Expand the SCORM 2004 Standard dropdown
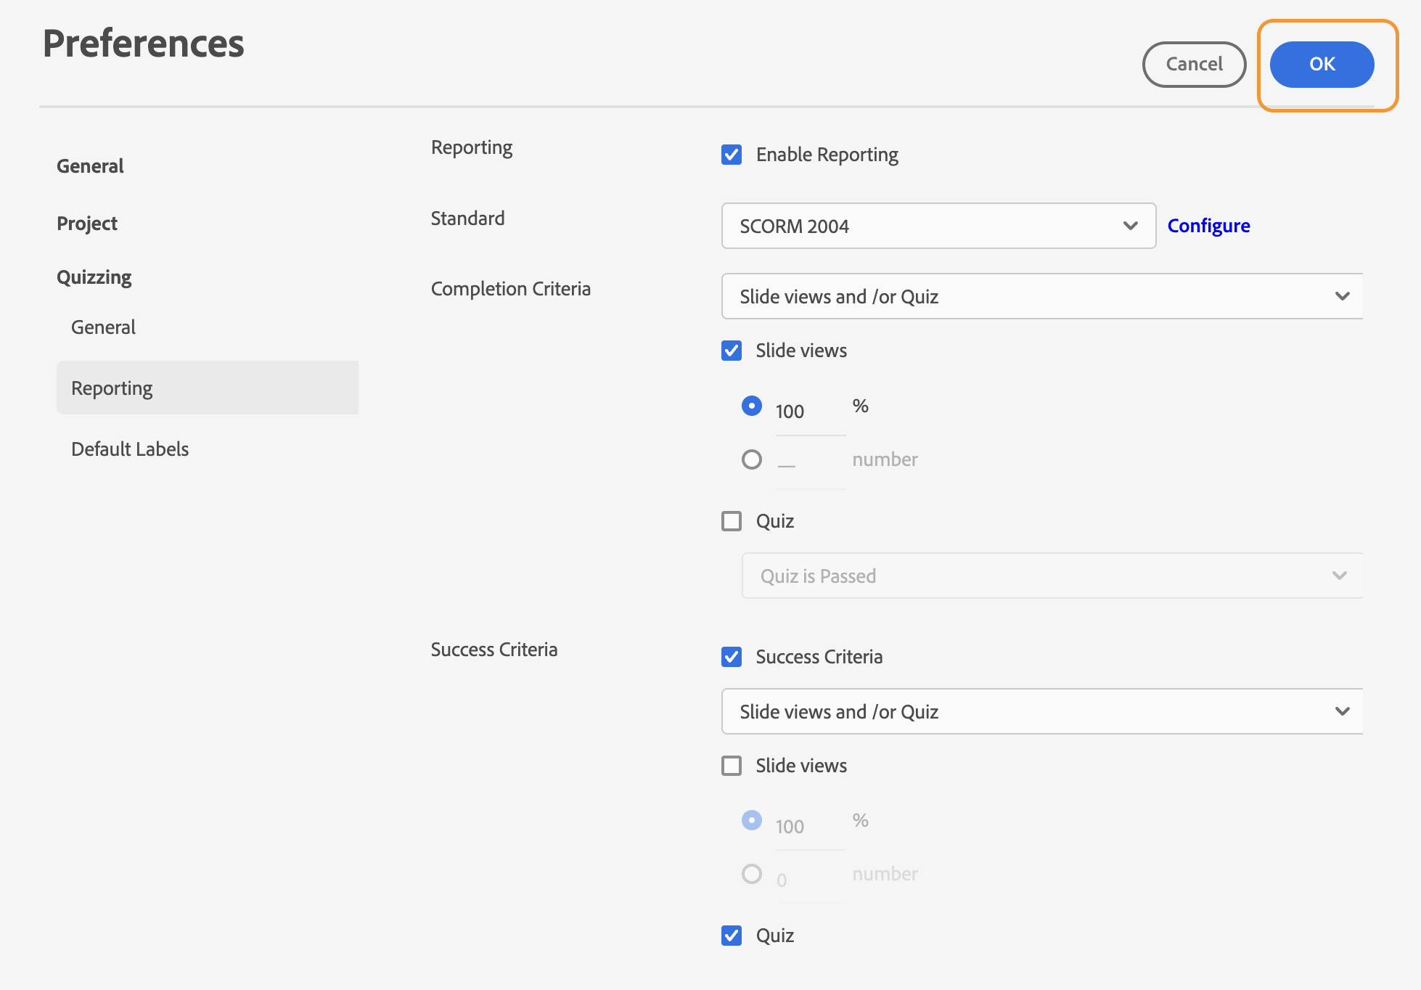The width and height of the screenshot is (1421, 990). pyautogui.click(x=938, y=226)
